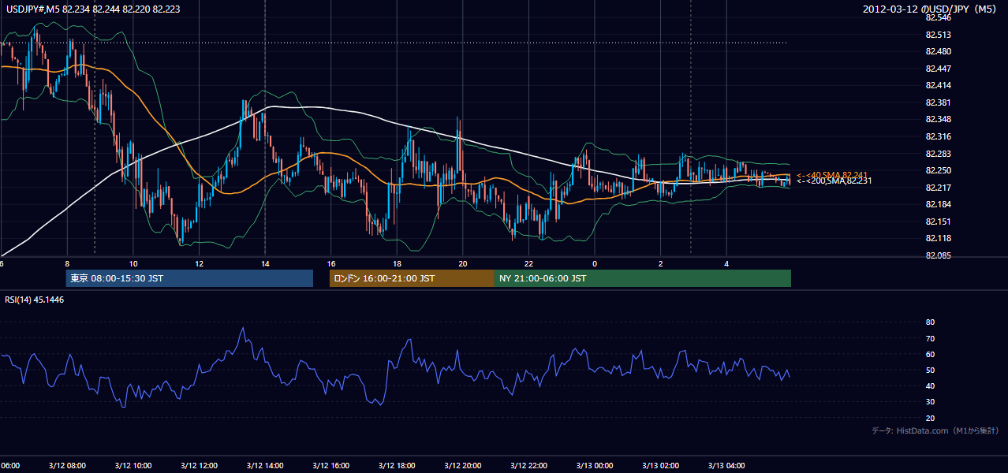This screenshot has width=1008, height=473.
Task: Click hour label 8 under price chart
Action: [x=67, y=264]
